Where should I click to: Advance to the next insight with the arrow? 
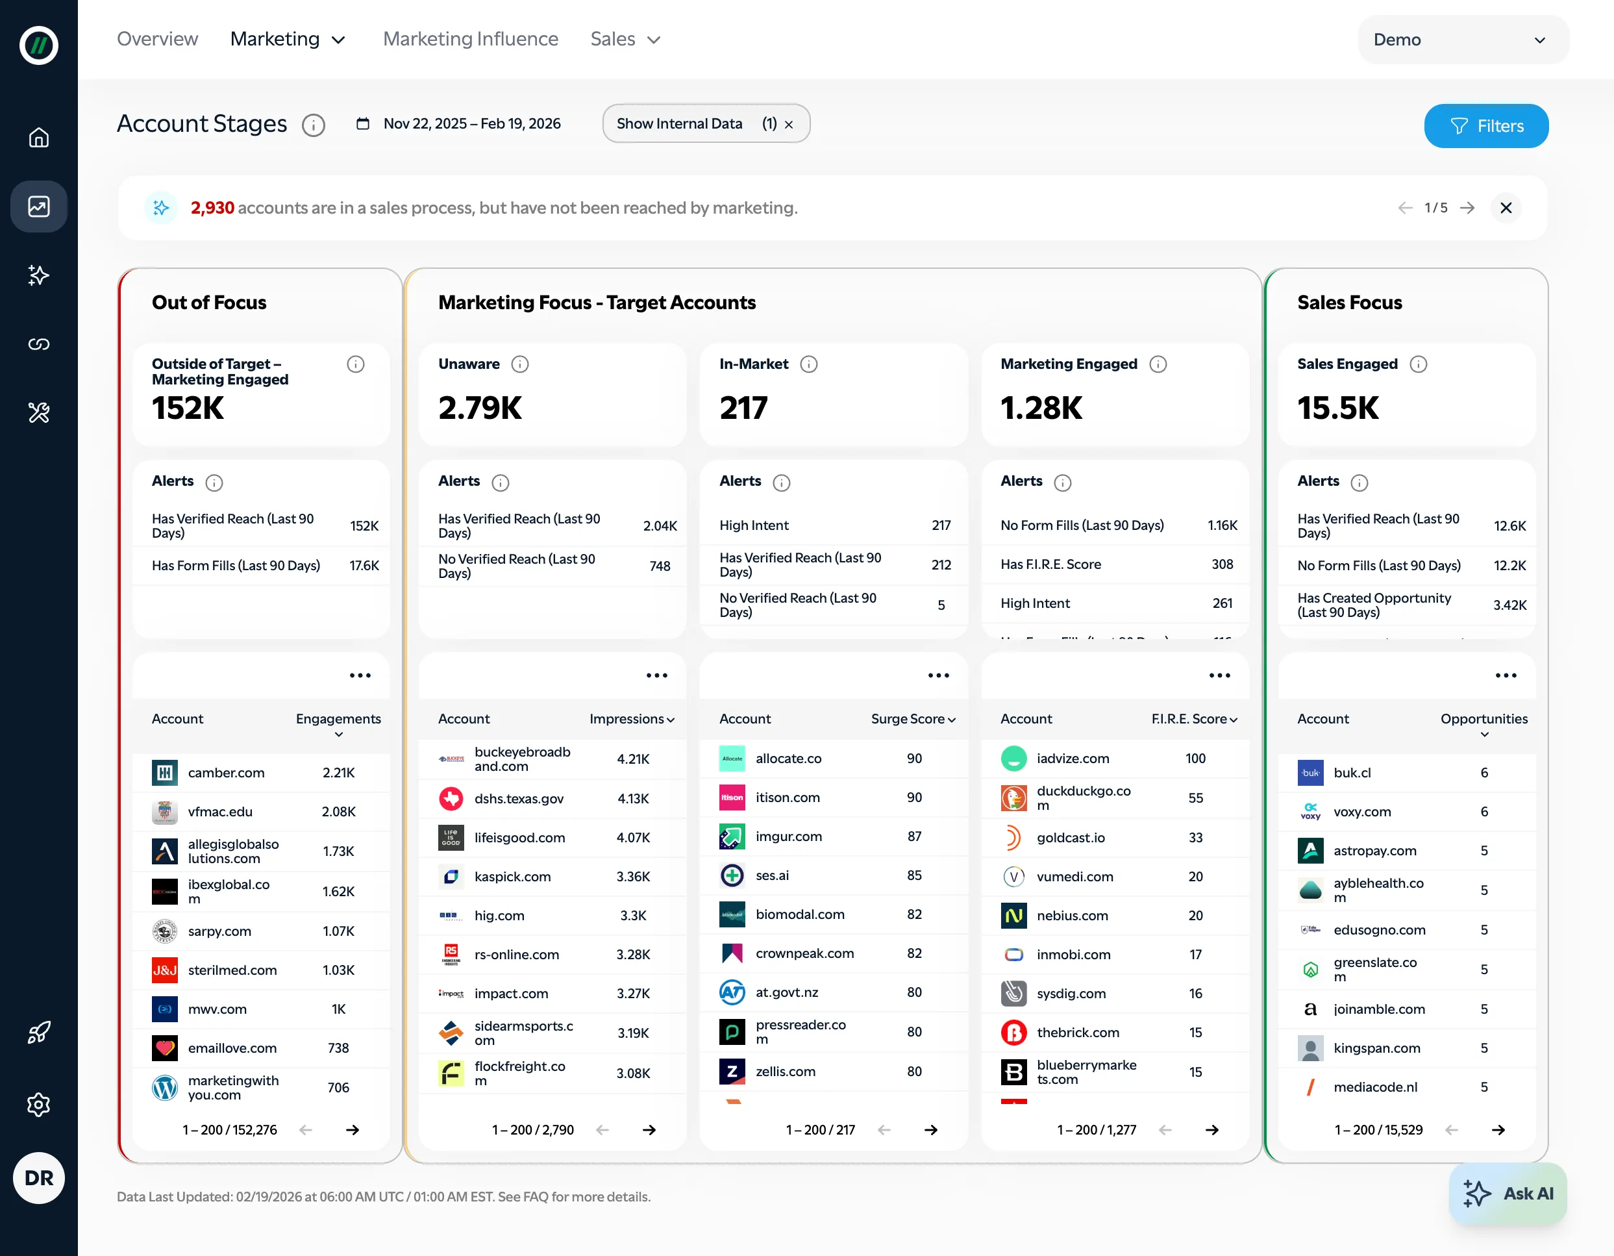click(1468, 208)
